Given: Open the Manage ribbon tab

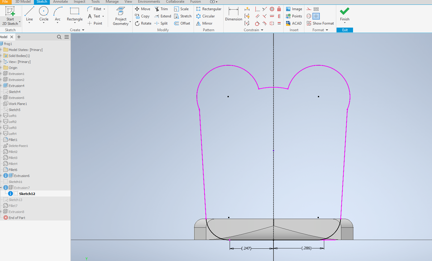Looking at the screenshot, I should coord(112,2).
